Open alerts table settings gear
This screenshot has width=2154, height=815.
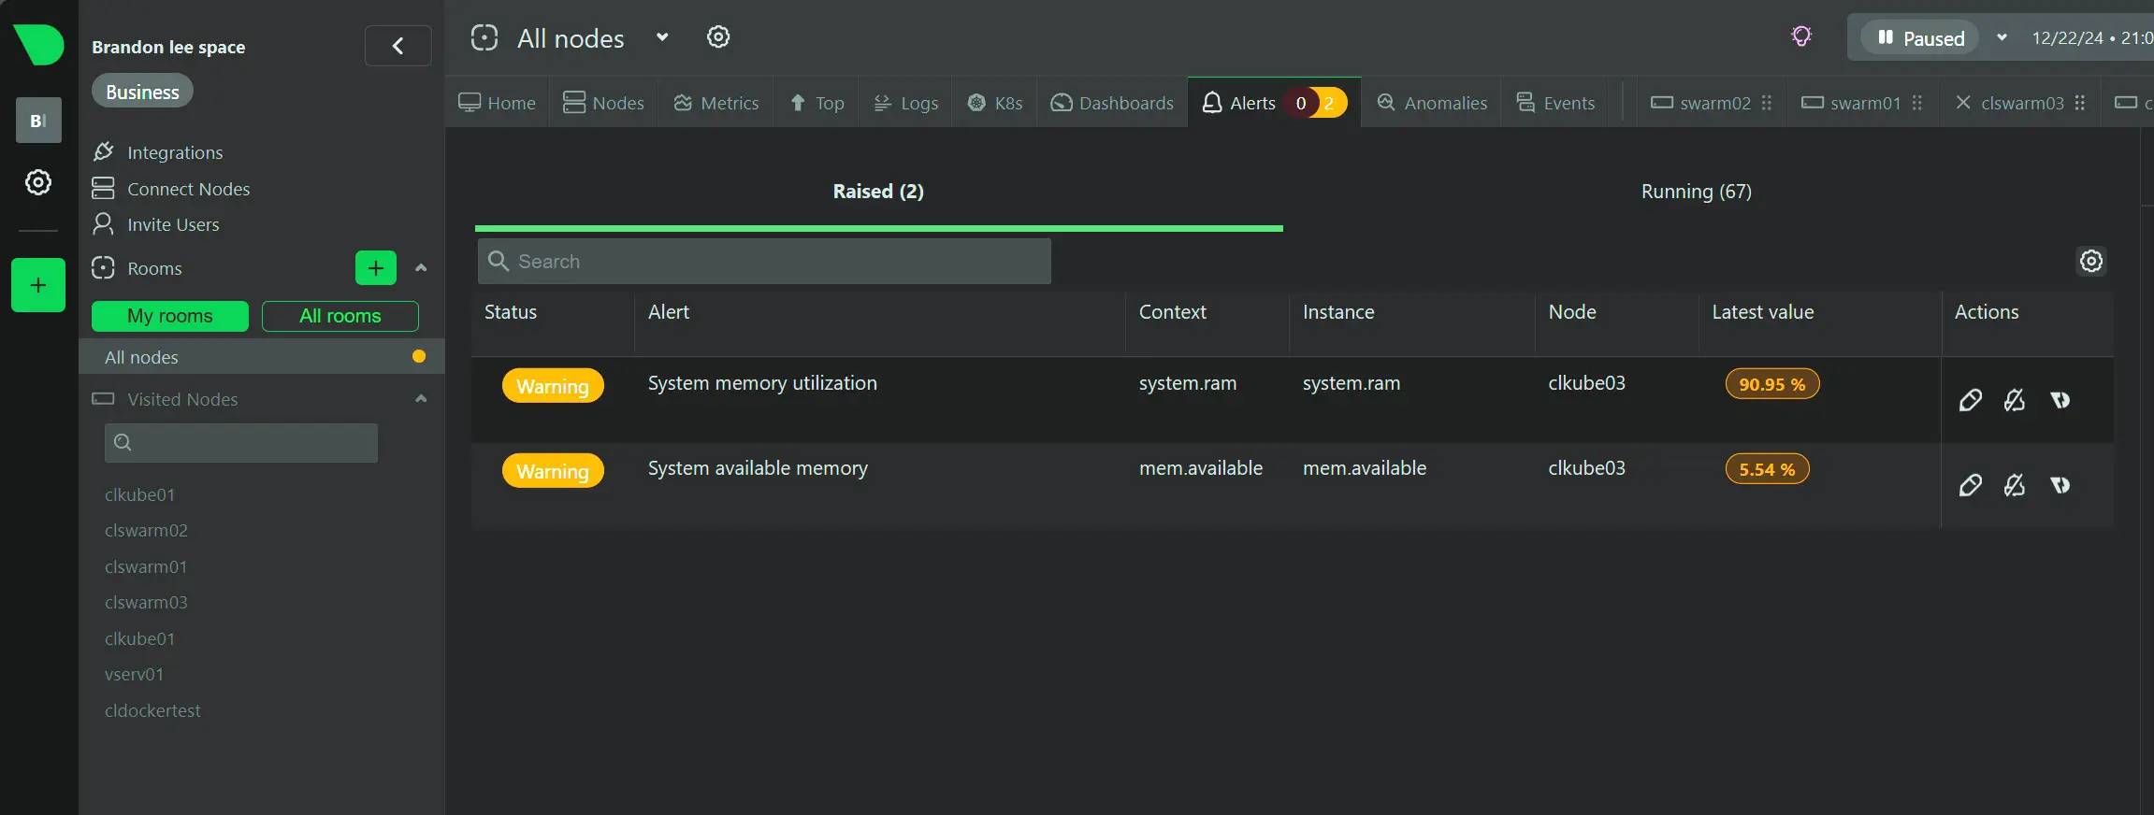point(2091,262)
